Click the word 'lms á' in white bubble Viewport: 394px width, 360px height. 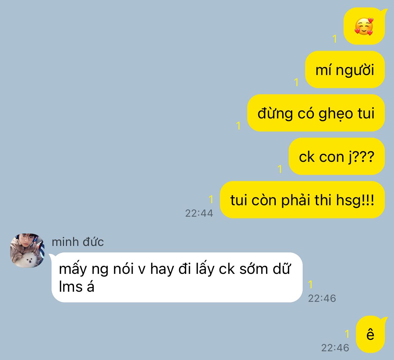76,286
